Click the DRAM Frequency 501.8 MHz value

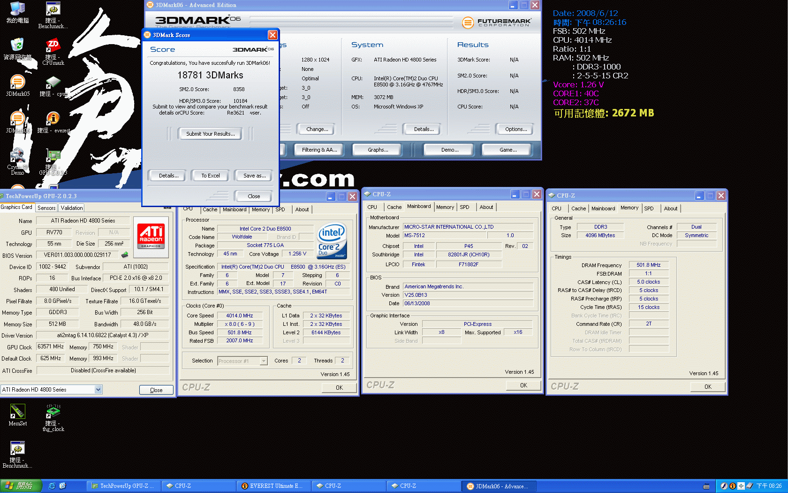648,265
